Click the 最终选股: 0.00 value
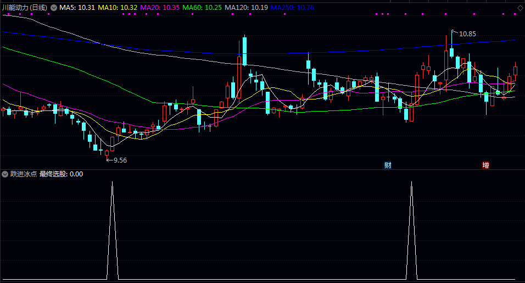Image resolution: width=525 pixels, height=283 pixels. [x=62, y=174]
